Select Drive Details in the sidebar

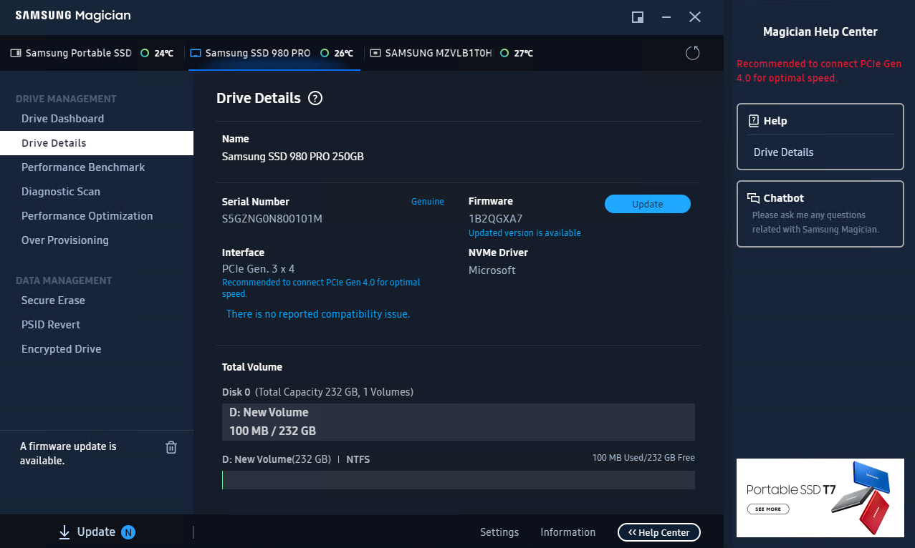pos(97,143)
